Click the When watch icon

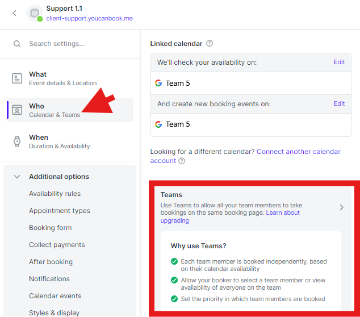(17, 141)
